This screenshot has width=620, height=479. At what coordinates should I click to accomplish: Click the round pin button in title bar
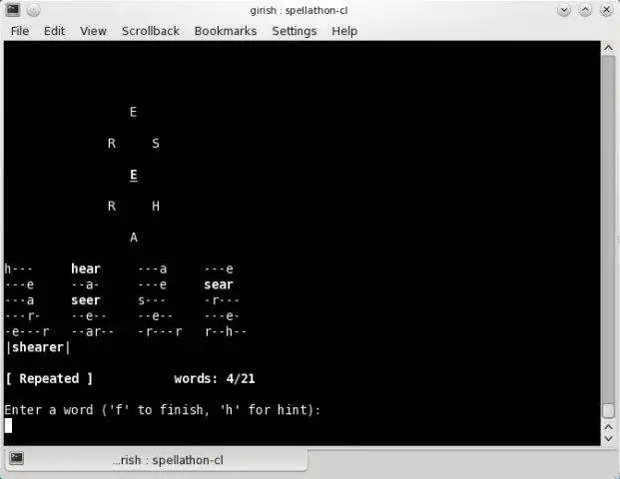click(34, 10)
